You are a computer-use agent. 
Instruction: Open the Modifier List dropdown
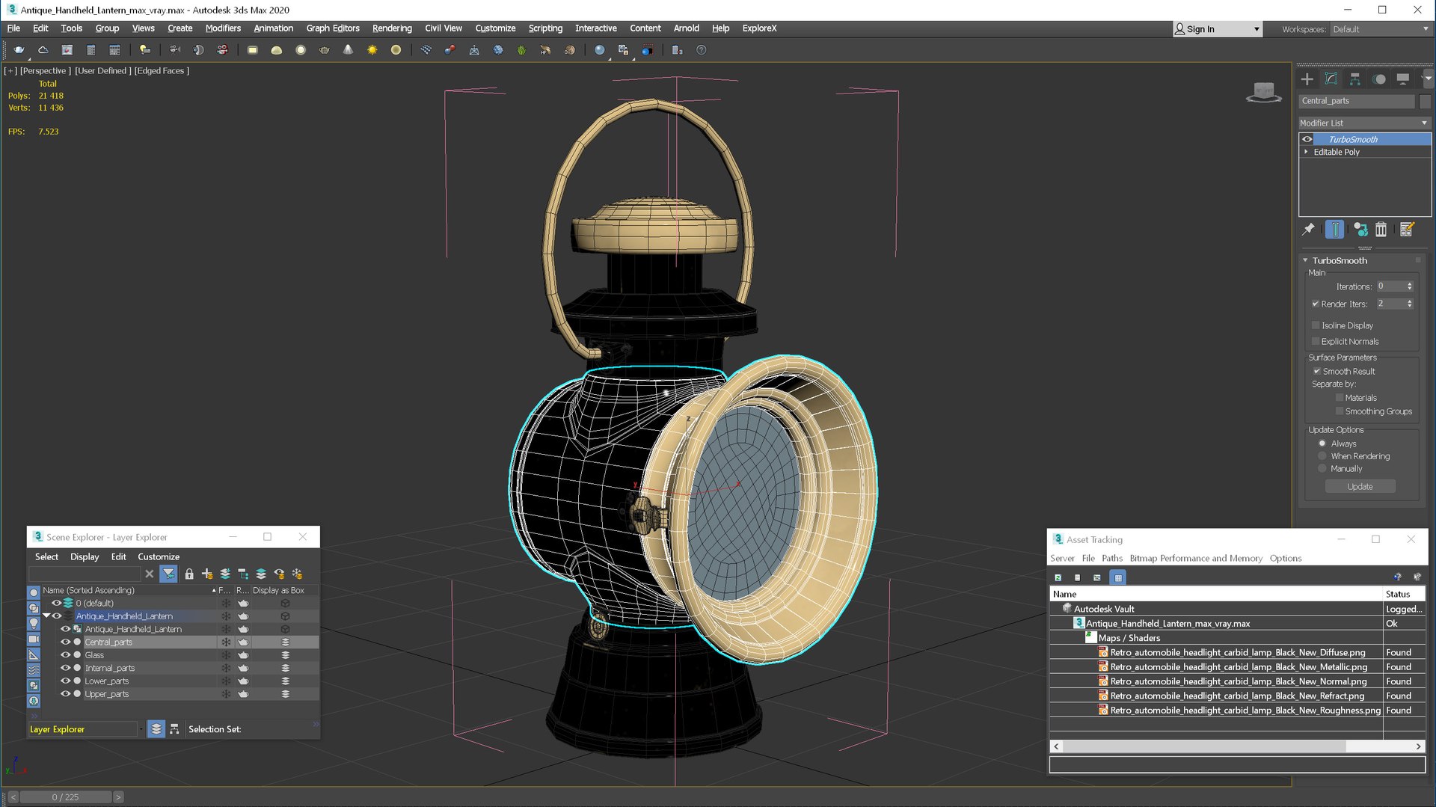(1364, 123)
